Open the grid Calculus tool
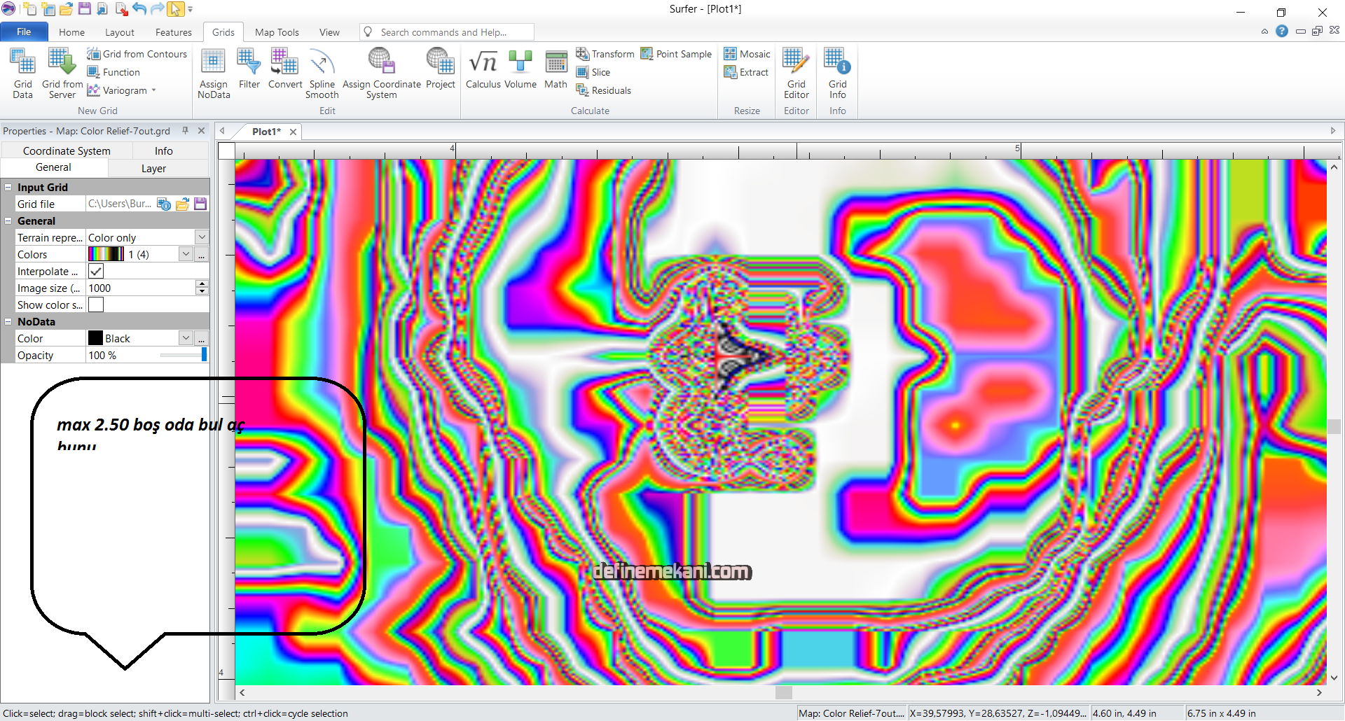The image size is (1345, 721). pyautogui.click(x=483, y=70)
